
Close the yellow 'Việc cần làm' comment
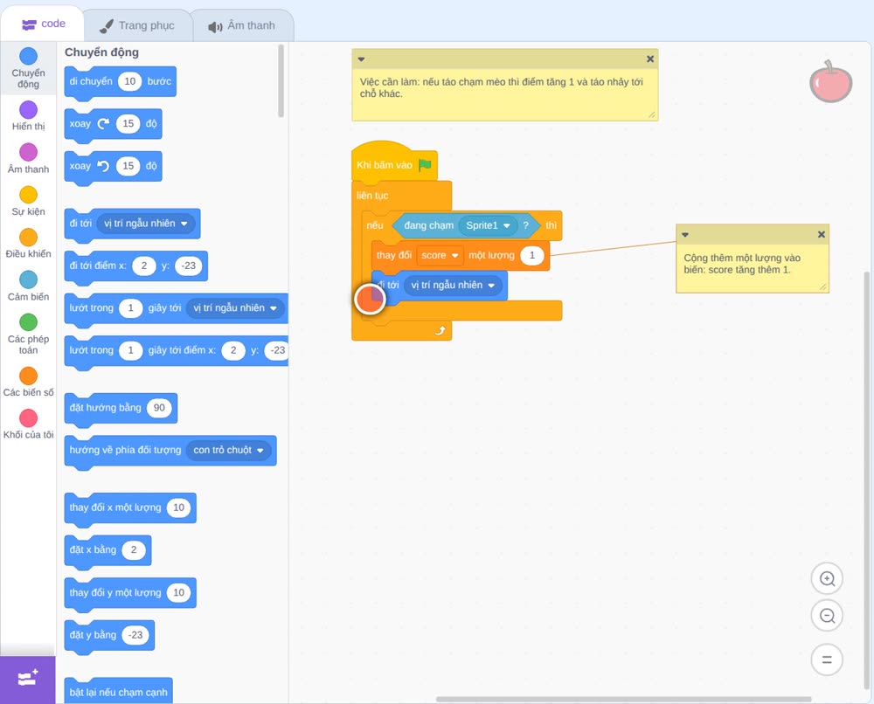pos(650,59)
